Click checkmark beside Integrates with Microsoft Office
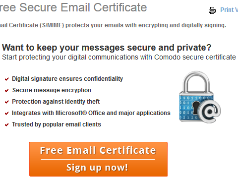The width and height of the screenshot is (238, 181). 6,113
